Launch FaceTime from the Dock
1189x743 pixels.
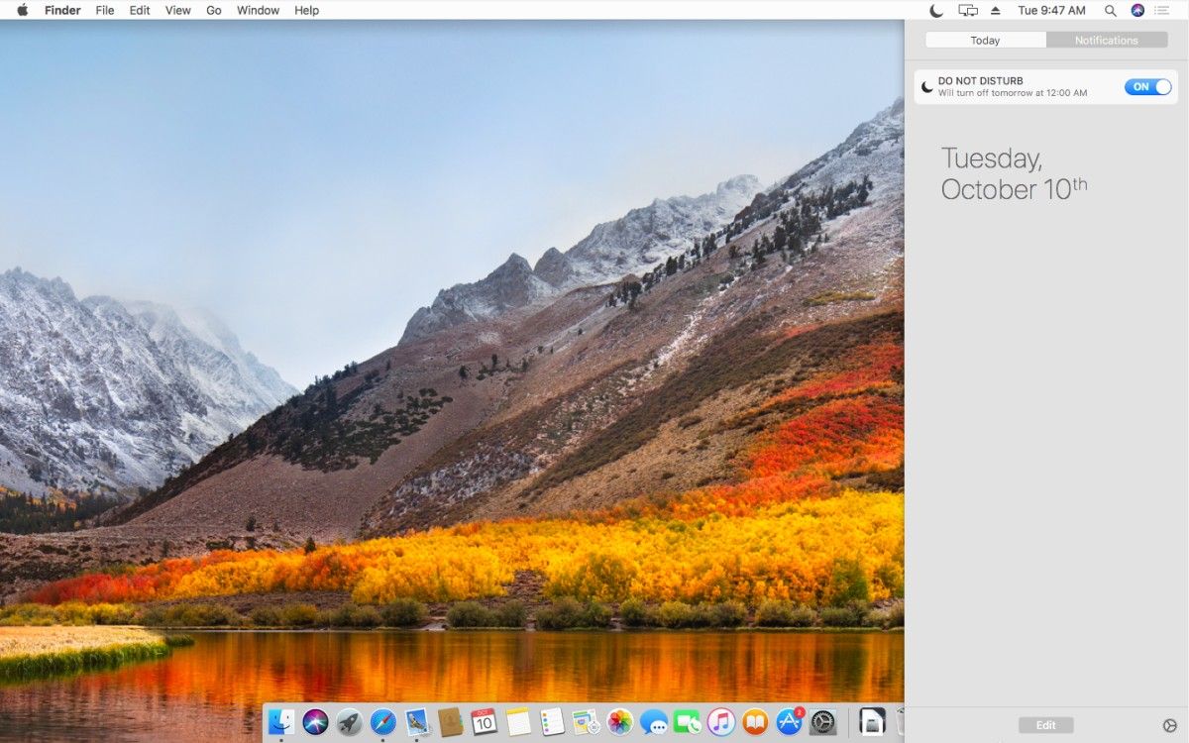pos(688,722)
